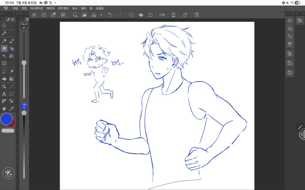Open the Animation timeline clapperboard icon
Image resolution: width=305 pixels, height=190 pixels.
(290, 44)
